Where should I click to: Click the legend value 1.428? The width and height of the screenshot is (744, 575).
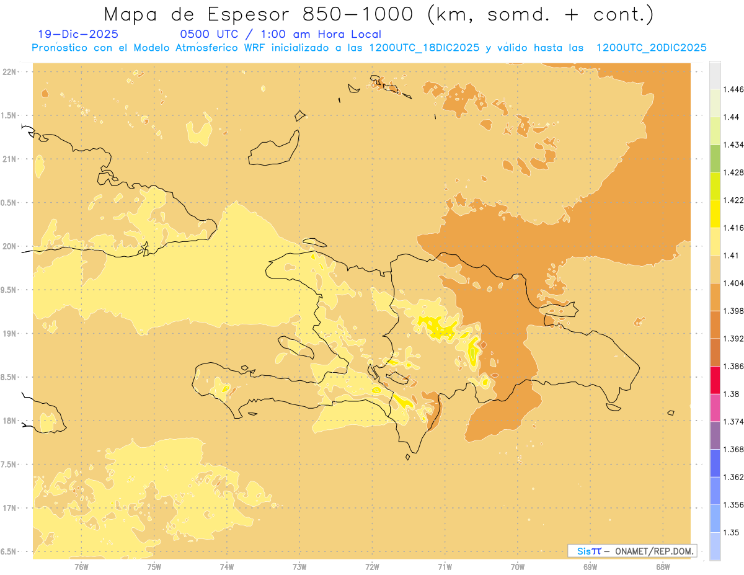click(x=733, y=172)
